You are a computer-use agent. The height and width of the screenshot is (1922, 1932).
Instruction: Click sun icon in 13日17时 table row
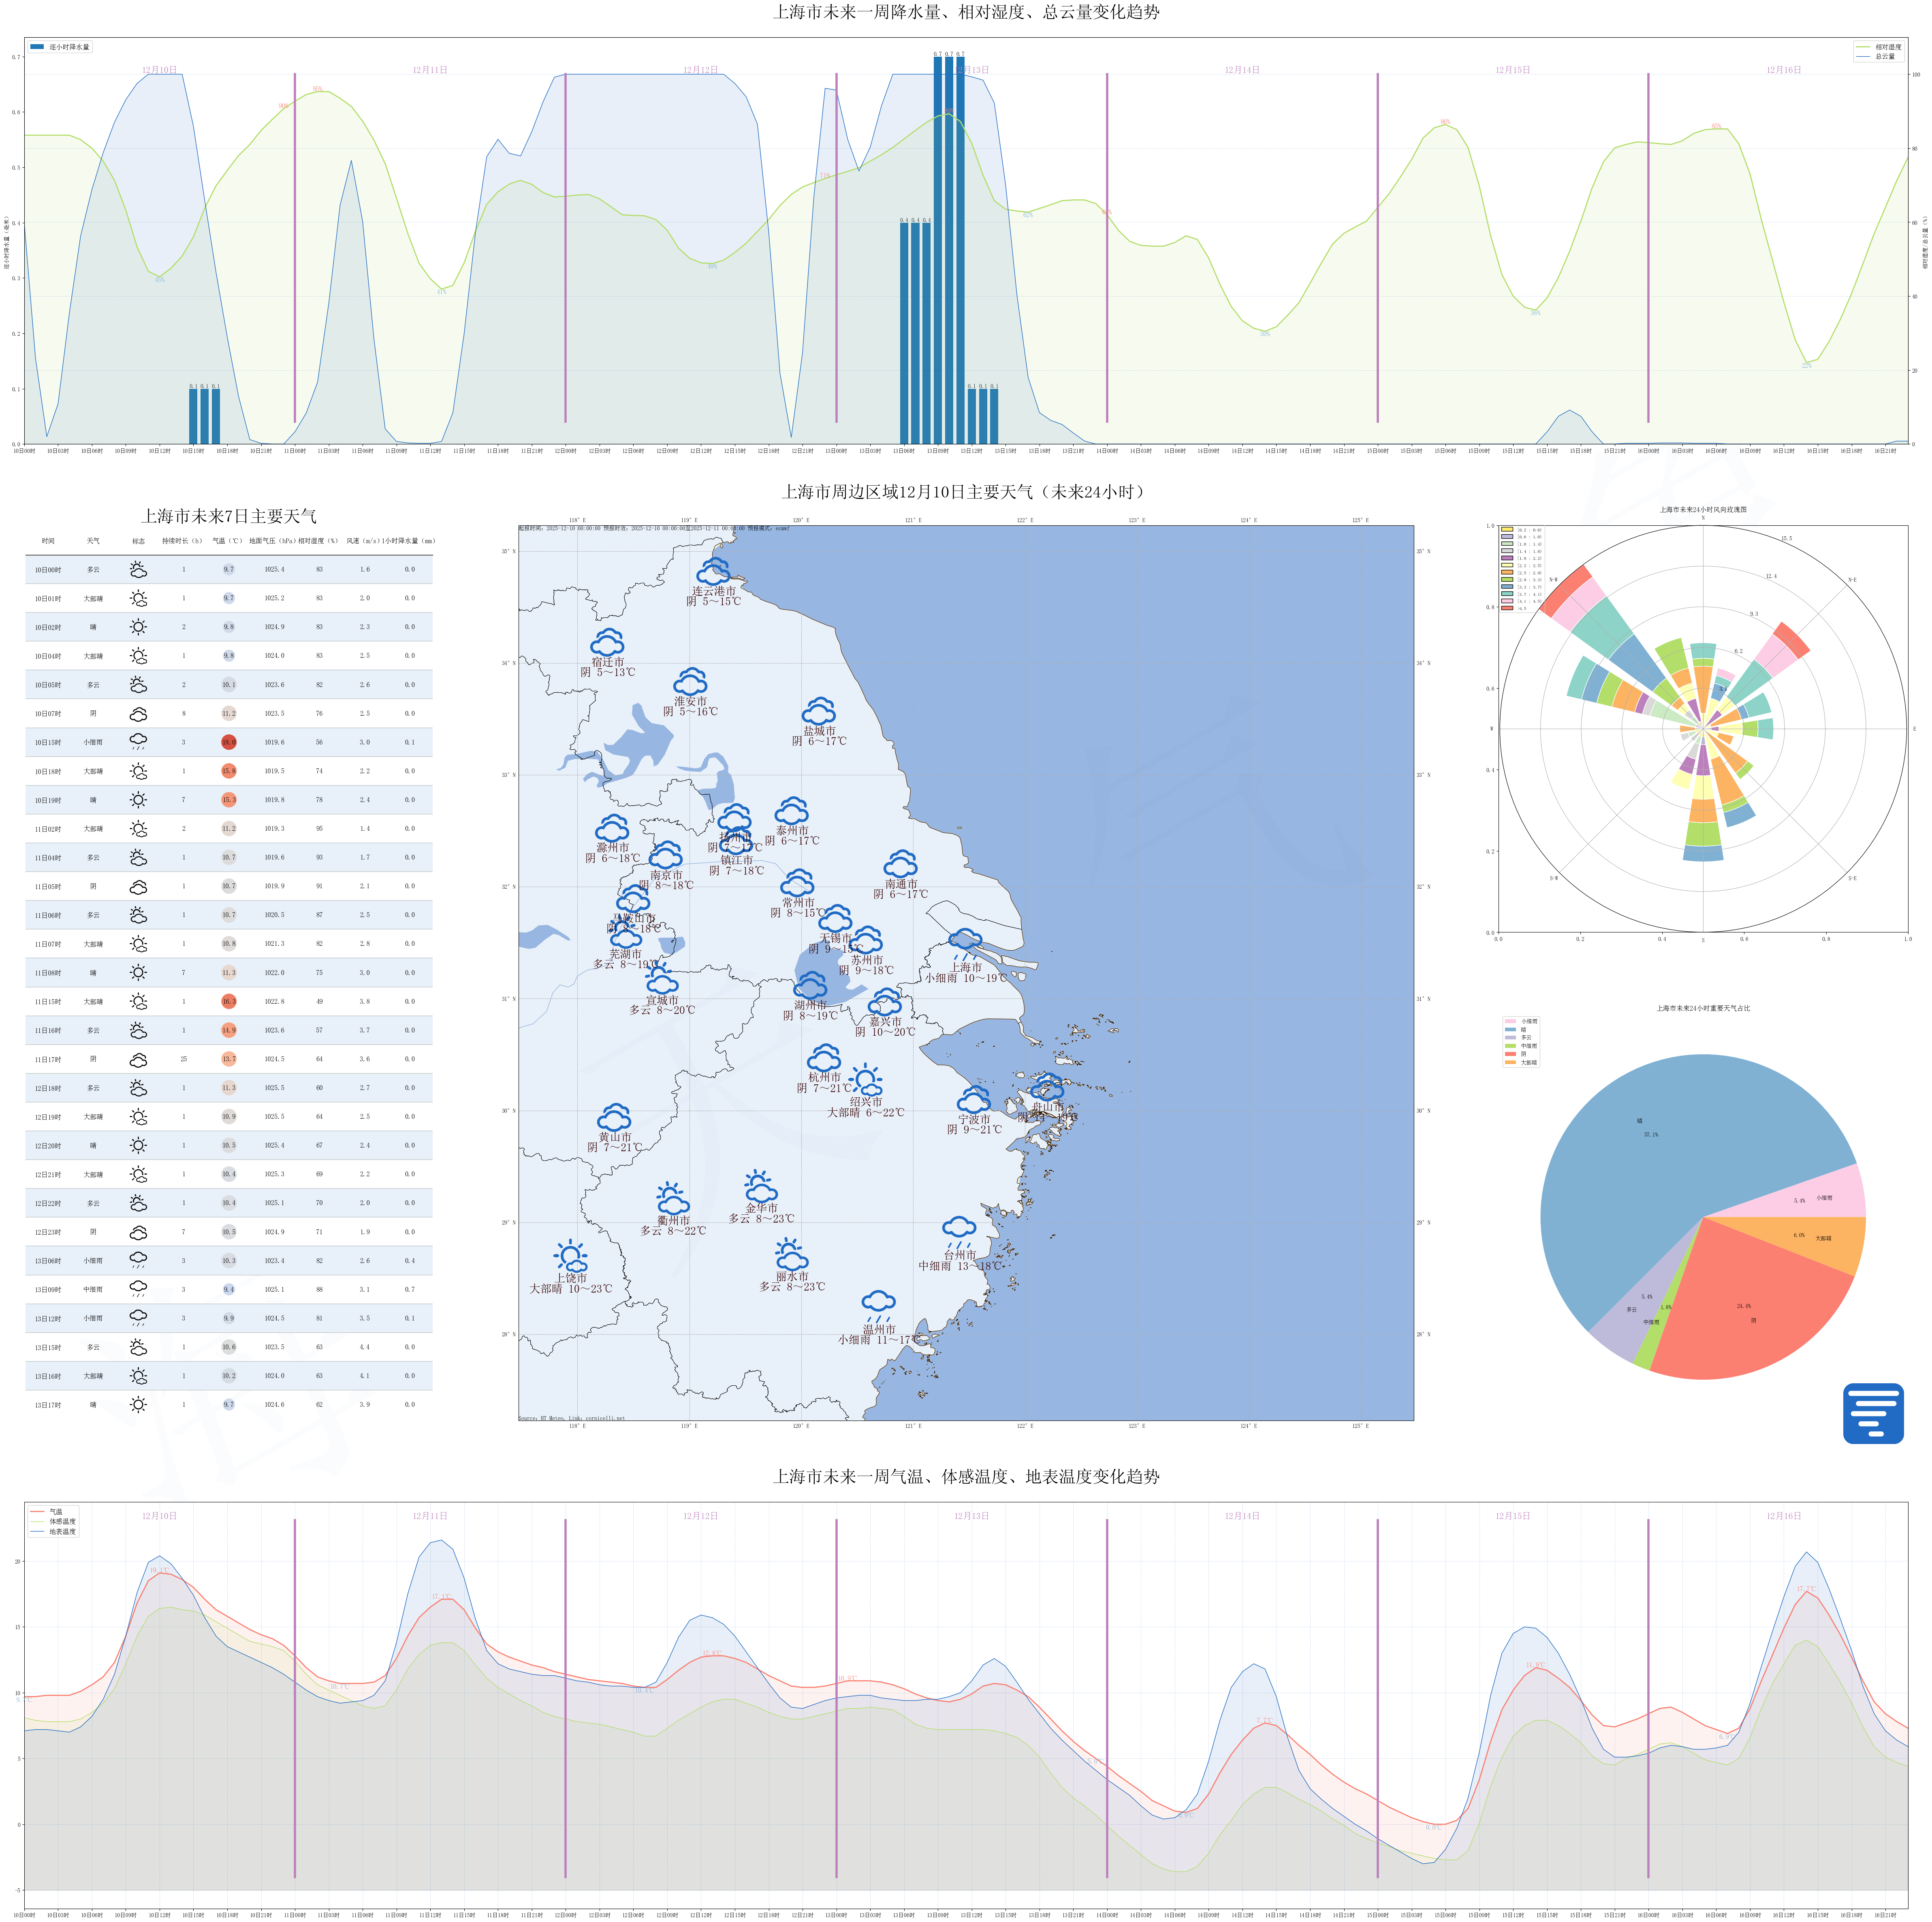point(138,1404)
